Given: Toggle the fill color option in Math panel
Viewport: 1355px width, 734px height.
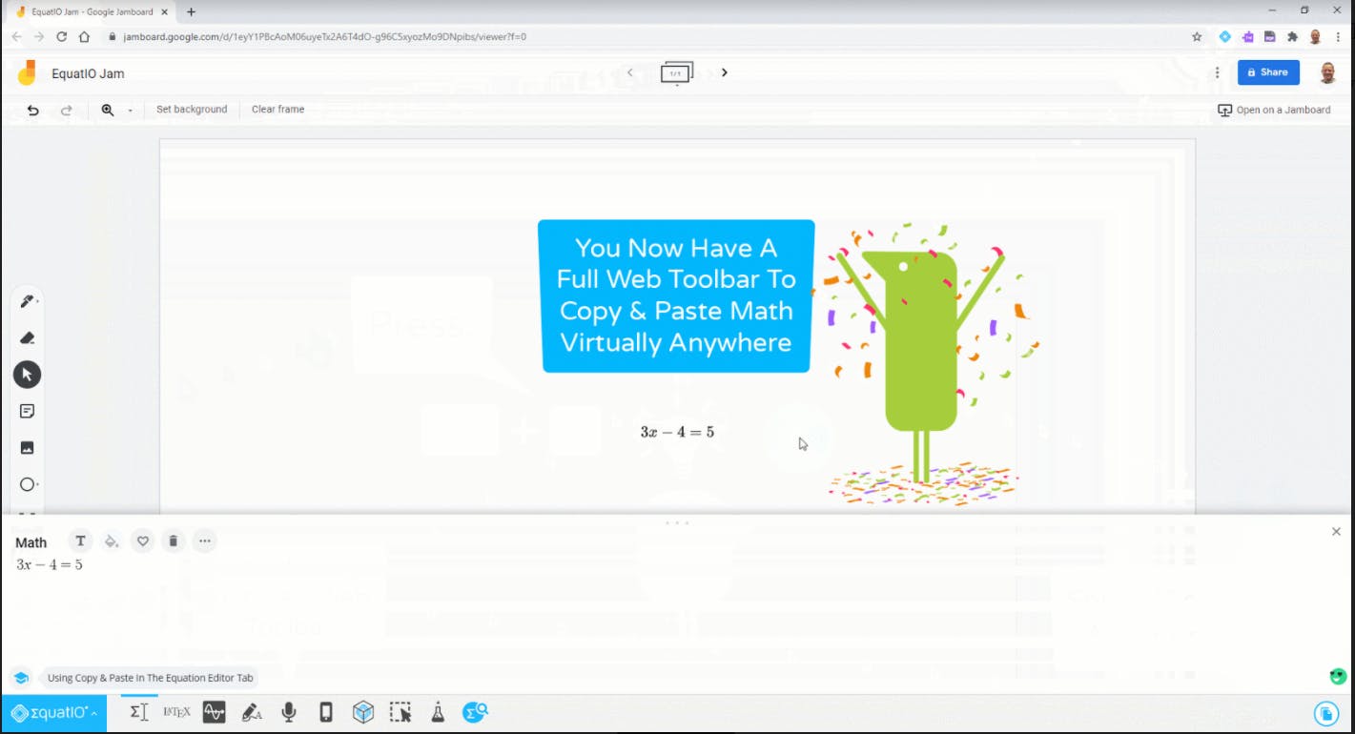Looking at the screenshot, I should [x=112, y=540].
